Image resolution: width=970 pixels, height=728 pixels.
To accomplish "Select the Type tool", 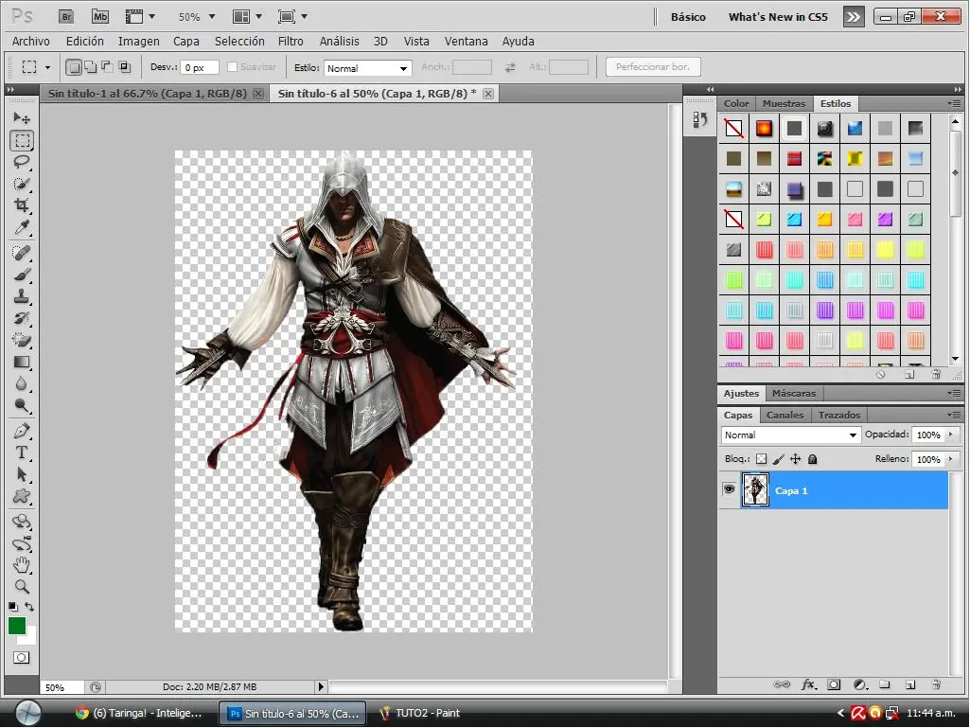I will 22,453.
